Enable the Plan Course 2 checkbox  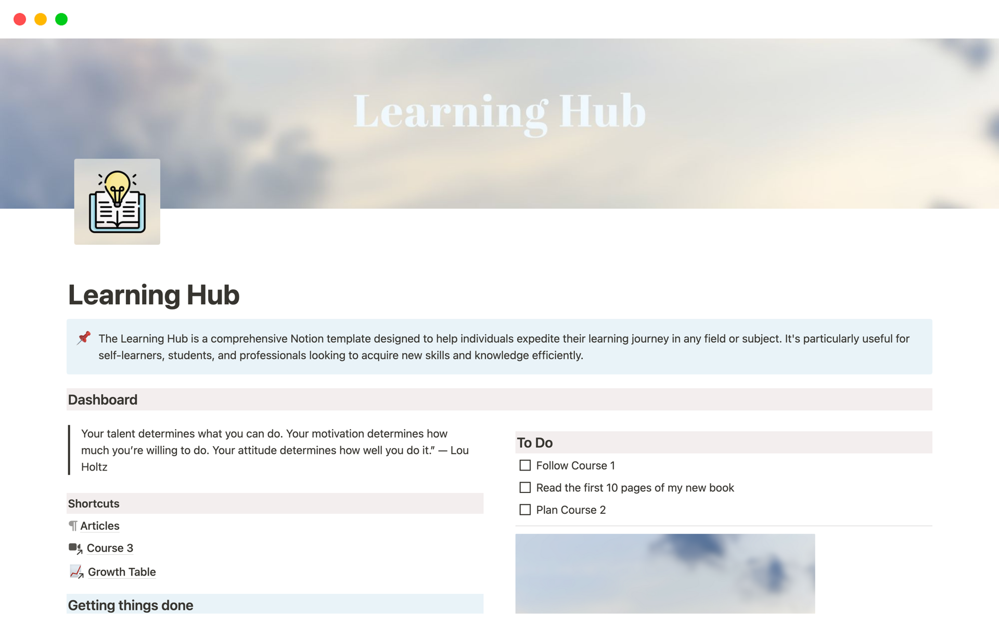524,510
